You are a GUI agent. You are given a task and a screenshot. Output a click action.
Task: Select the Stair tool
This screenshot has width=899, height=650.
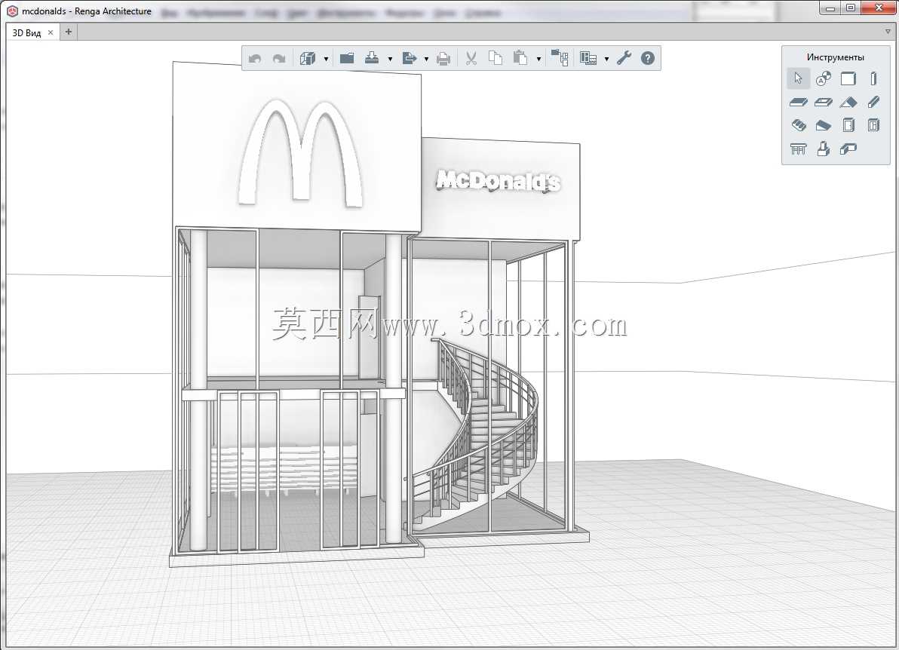[799, 125]
